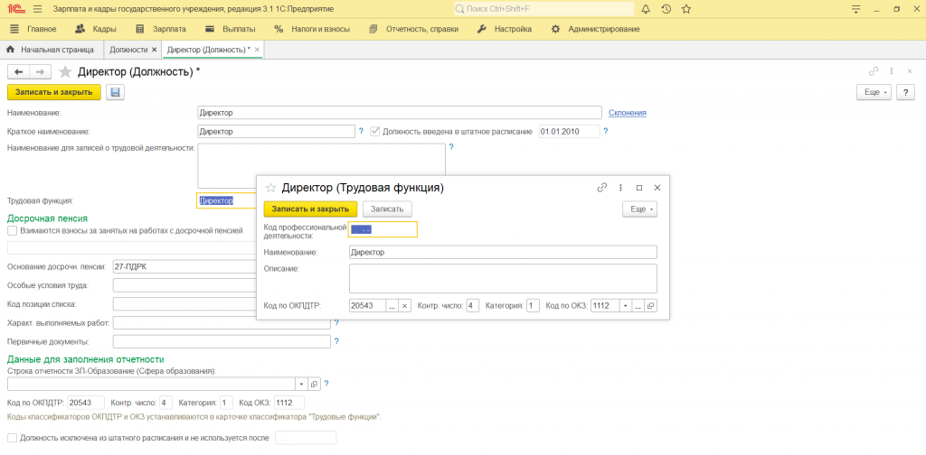This screenshot has height=455, width=926.
Task: Close the Должности tab
Action: (154, 50)
